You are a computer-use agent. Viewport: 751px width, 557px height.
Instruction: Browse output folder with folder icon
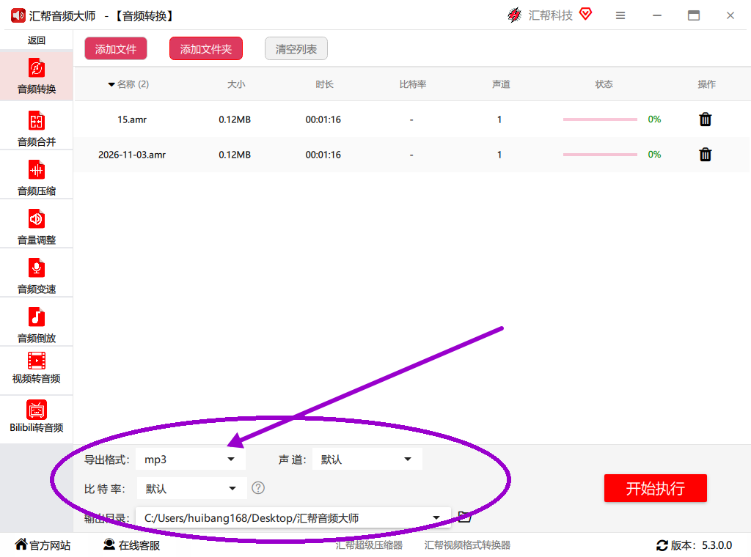tap(464, 517)
